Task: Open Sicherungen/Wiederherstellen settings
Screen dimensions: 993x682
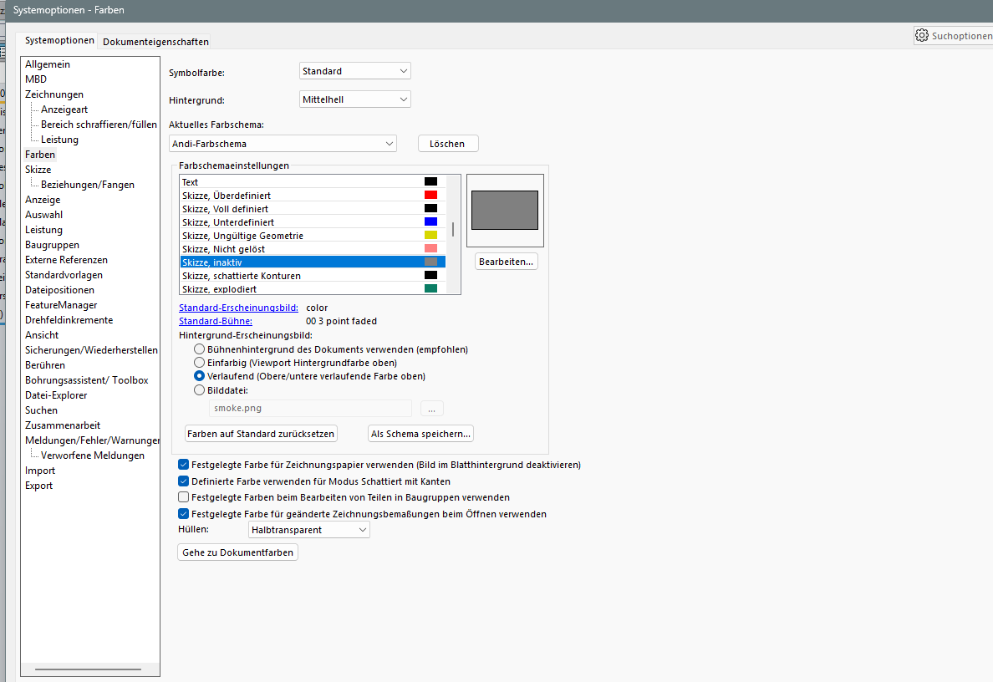Action: coord(91,350)
